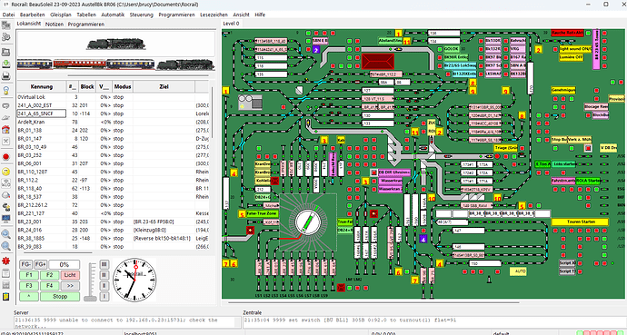The image size is (627, 335).
Task: Click the MIO wifi icon in left toolbar
Action: point(6,183)
